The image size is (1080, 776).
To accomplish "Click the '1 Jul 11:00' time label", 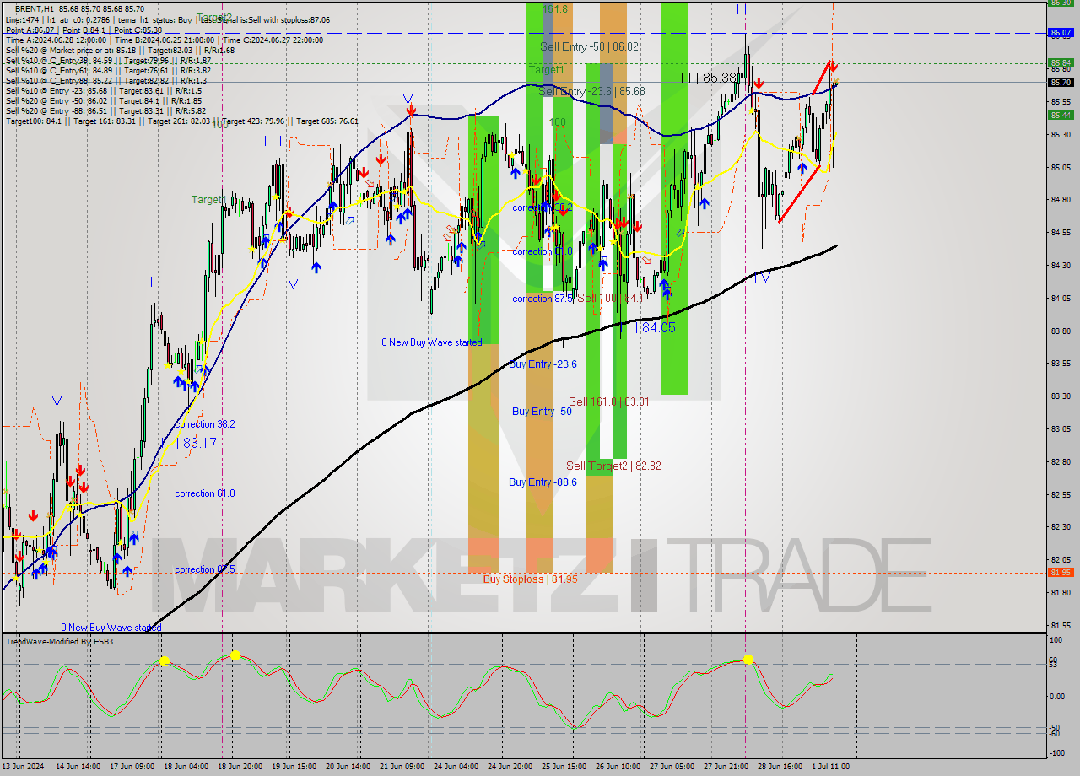I will coord(833,767).
